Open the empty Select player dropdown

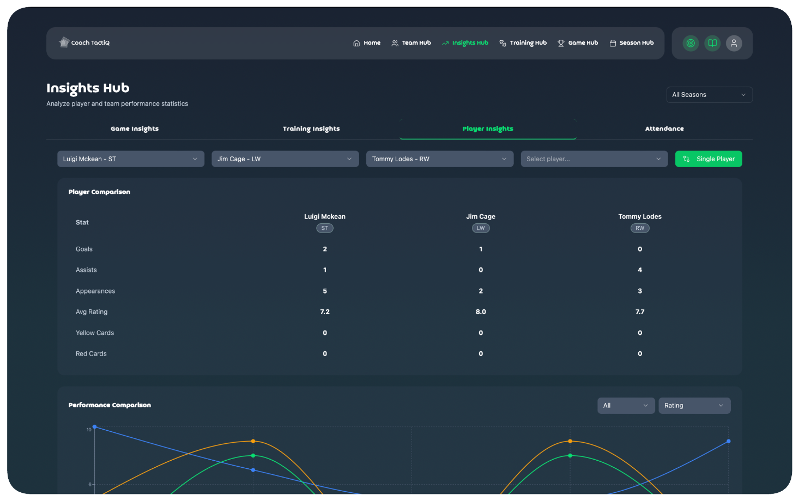click(594, 159)
